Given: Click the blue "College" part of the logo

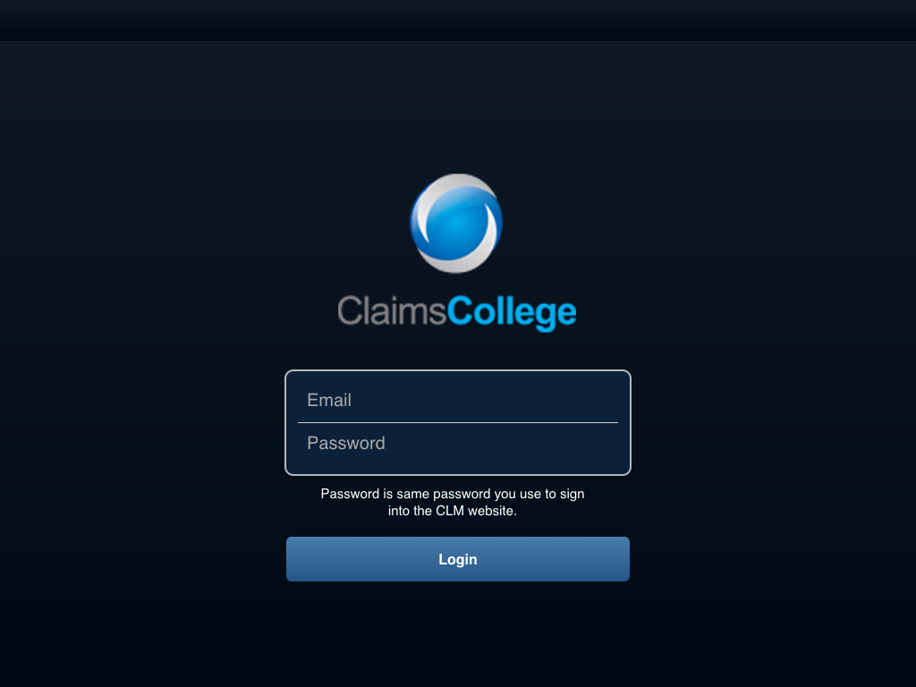Looking at the screenshot, I should click(x=512, y=313).
